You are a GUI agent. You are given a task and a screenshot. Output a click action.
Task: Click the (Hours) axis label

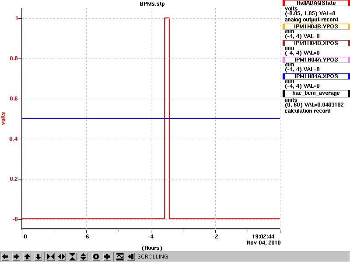(x=152, y=248)
